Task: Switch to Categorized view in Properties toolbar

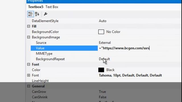Action: [x=30, y=14]
